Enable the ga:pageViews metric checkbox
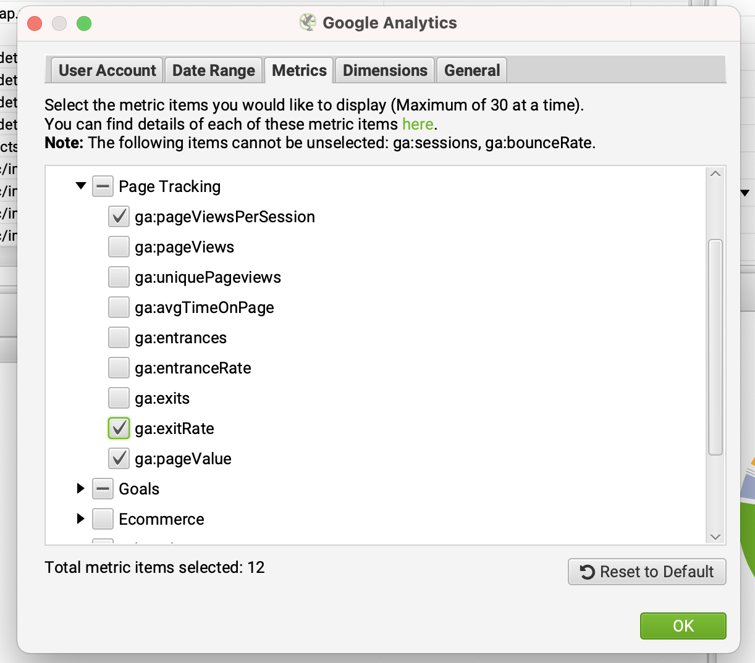755x663 pixels. 119,247
